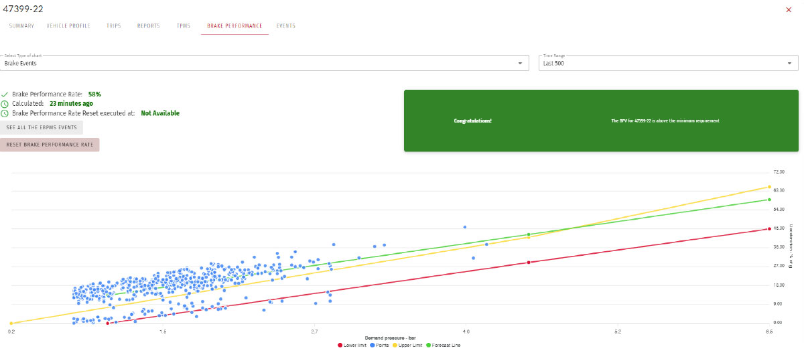The width and height of the screenshot is (804, 361).
Task: Open the Reports tab
Action: [148, 26]
